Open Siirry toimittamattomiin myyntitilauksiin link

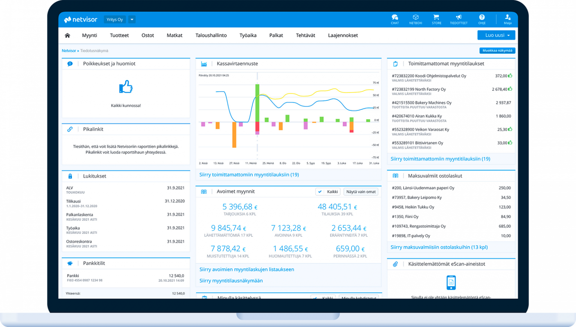pos(440,159)
